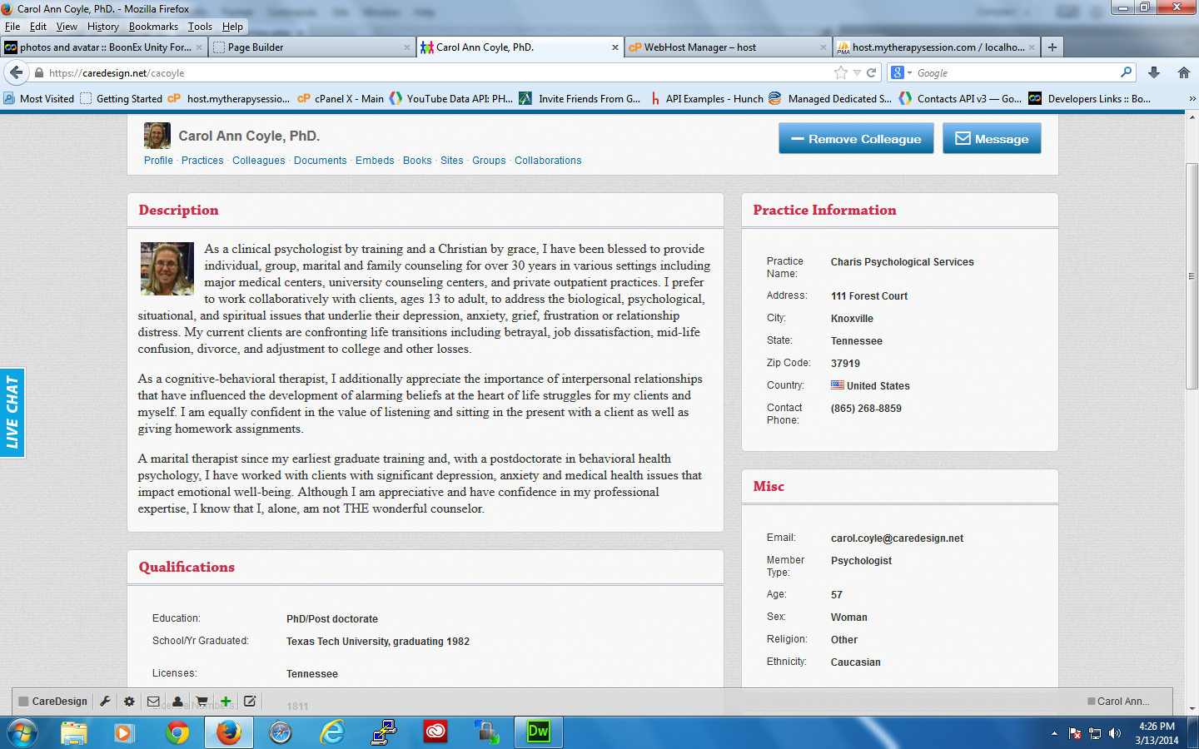
Task: Click the Remove Colleague button
Action: (856, 139)
